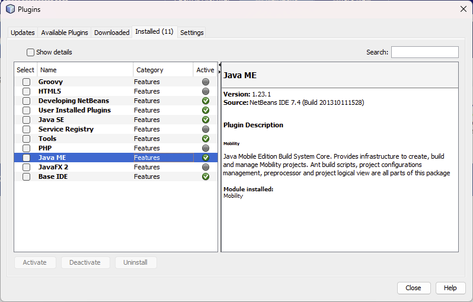
Task: Select the HTML5 plugin row
Action: click(116, 91)
